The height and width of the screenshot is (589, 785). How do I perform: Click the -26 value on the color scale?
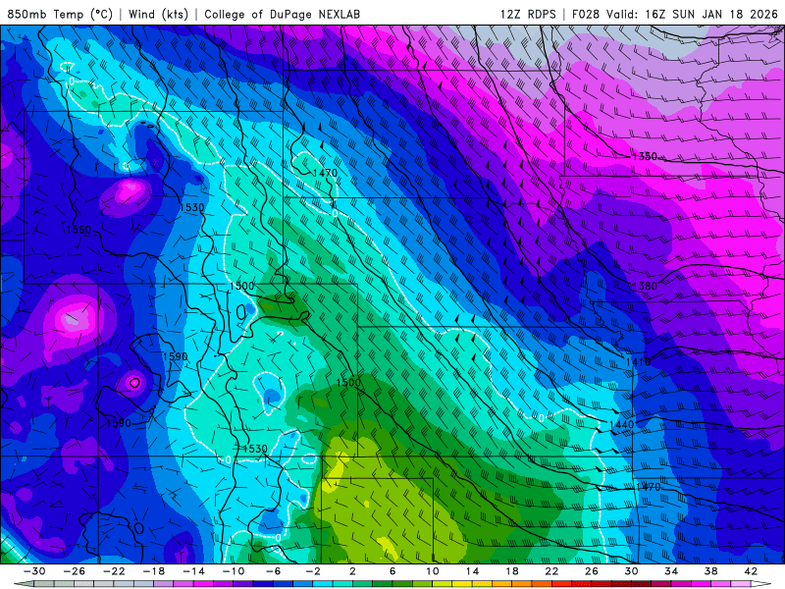75,571
